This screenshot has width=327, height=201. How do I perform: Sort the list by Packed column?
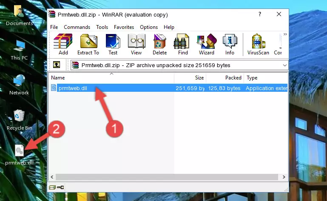[x=225, y=78]
